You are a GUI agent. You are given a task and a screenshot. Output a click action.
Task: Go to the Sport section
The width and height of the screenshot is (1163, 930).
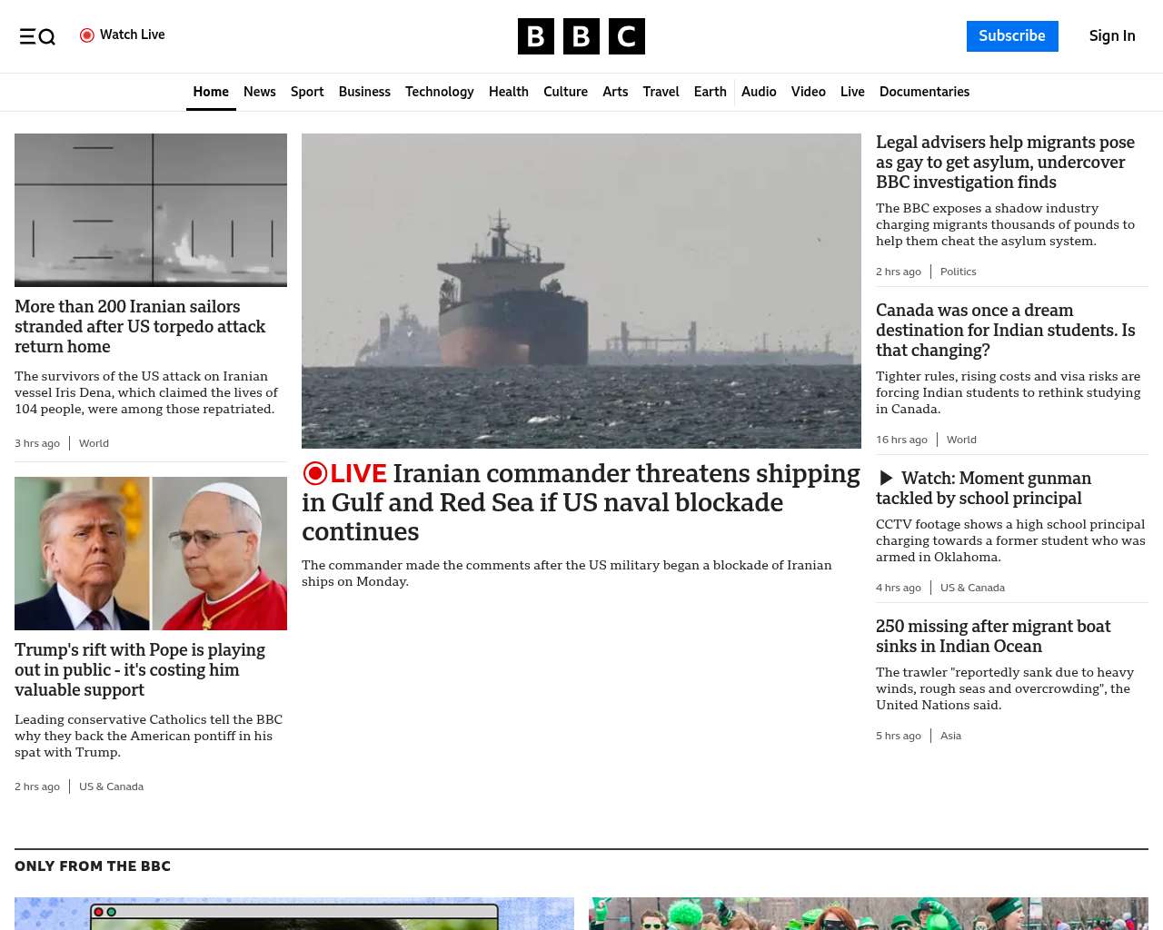(x=307, y=92)
